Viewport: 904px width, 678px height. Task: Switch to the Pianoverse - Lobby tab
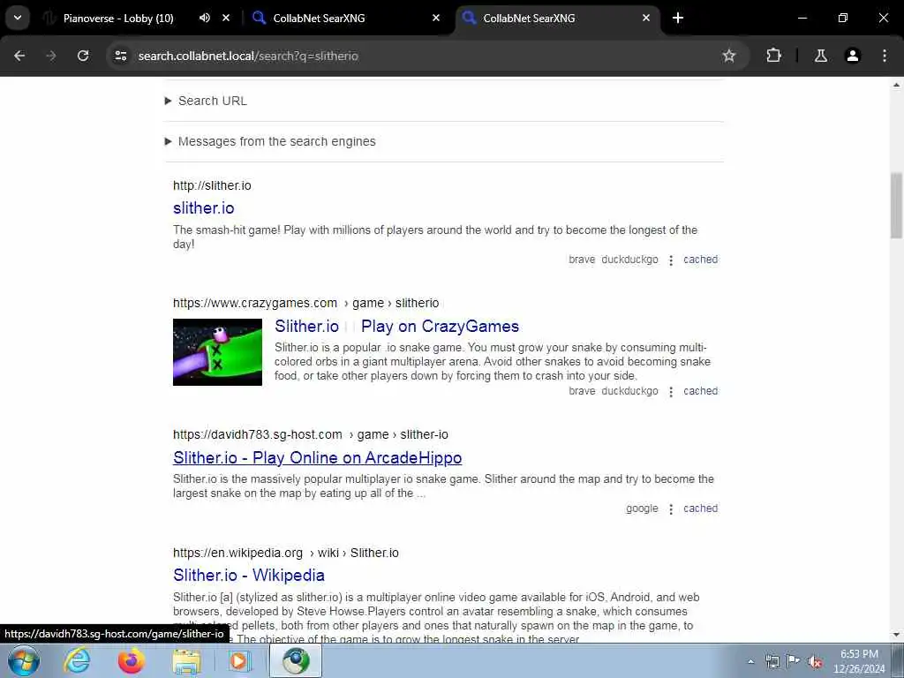[118, 18]
